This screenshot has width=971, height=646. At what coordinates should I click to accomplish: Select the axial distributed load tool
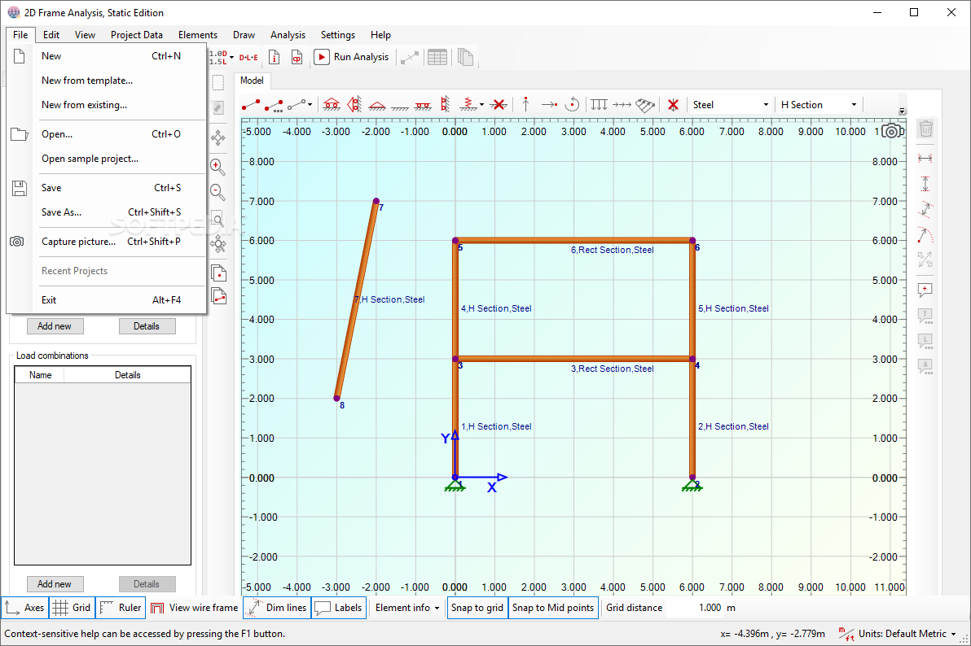click(622, 105)
